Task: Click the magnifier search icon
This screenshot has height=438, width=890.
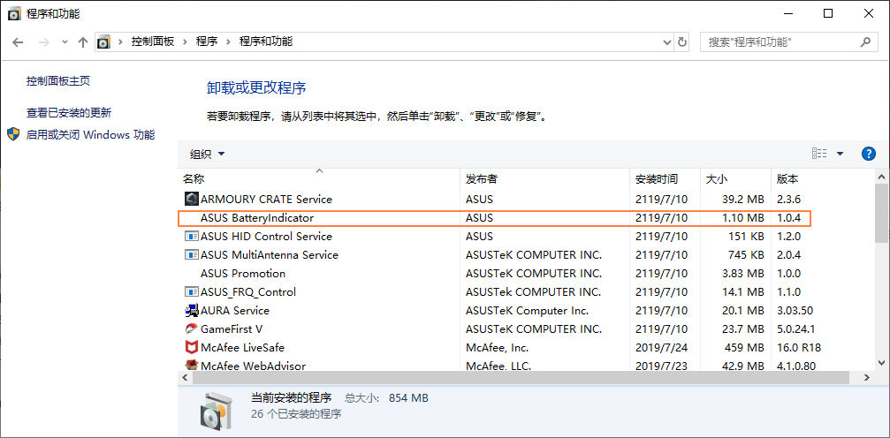Action: click(865, 42)
